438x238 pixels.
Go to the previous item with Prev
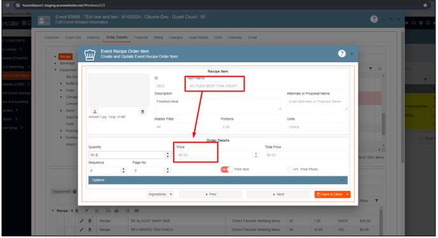click(211, 194)
